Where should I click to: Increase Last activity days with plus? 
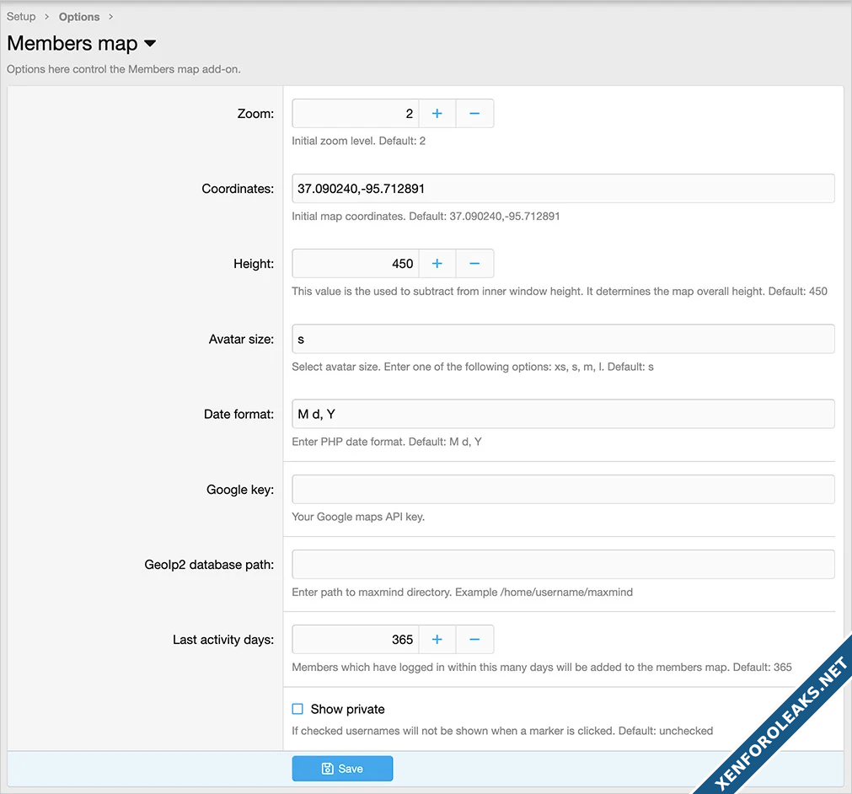pos(437,640)
